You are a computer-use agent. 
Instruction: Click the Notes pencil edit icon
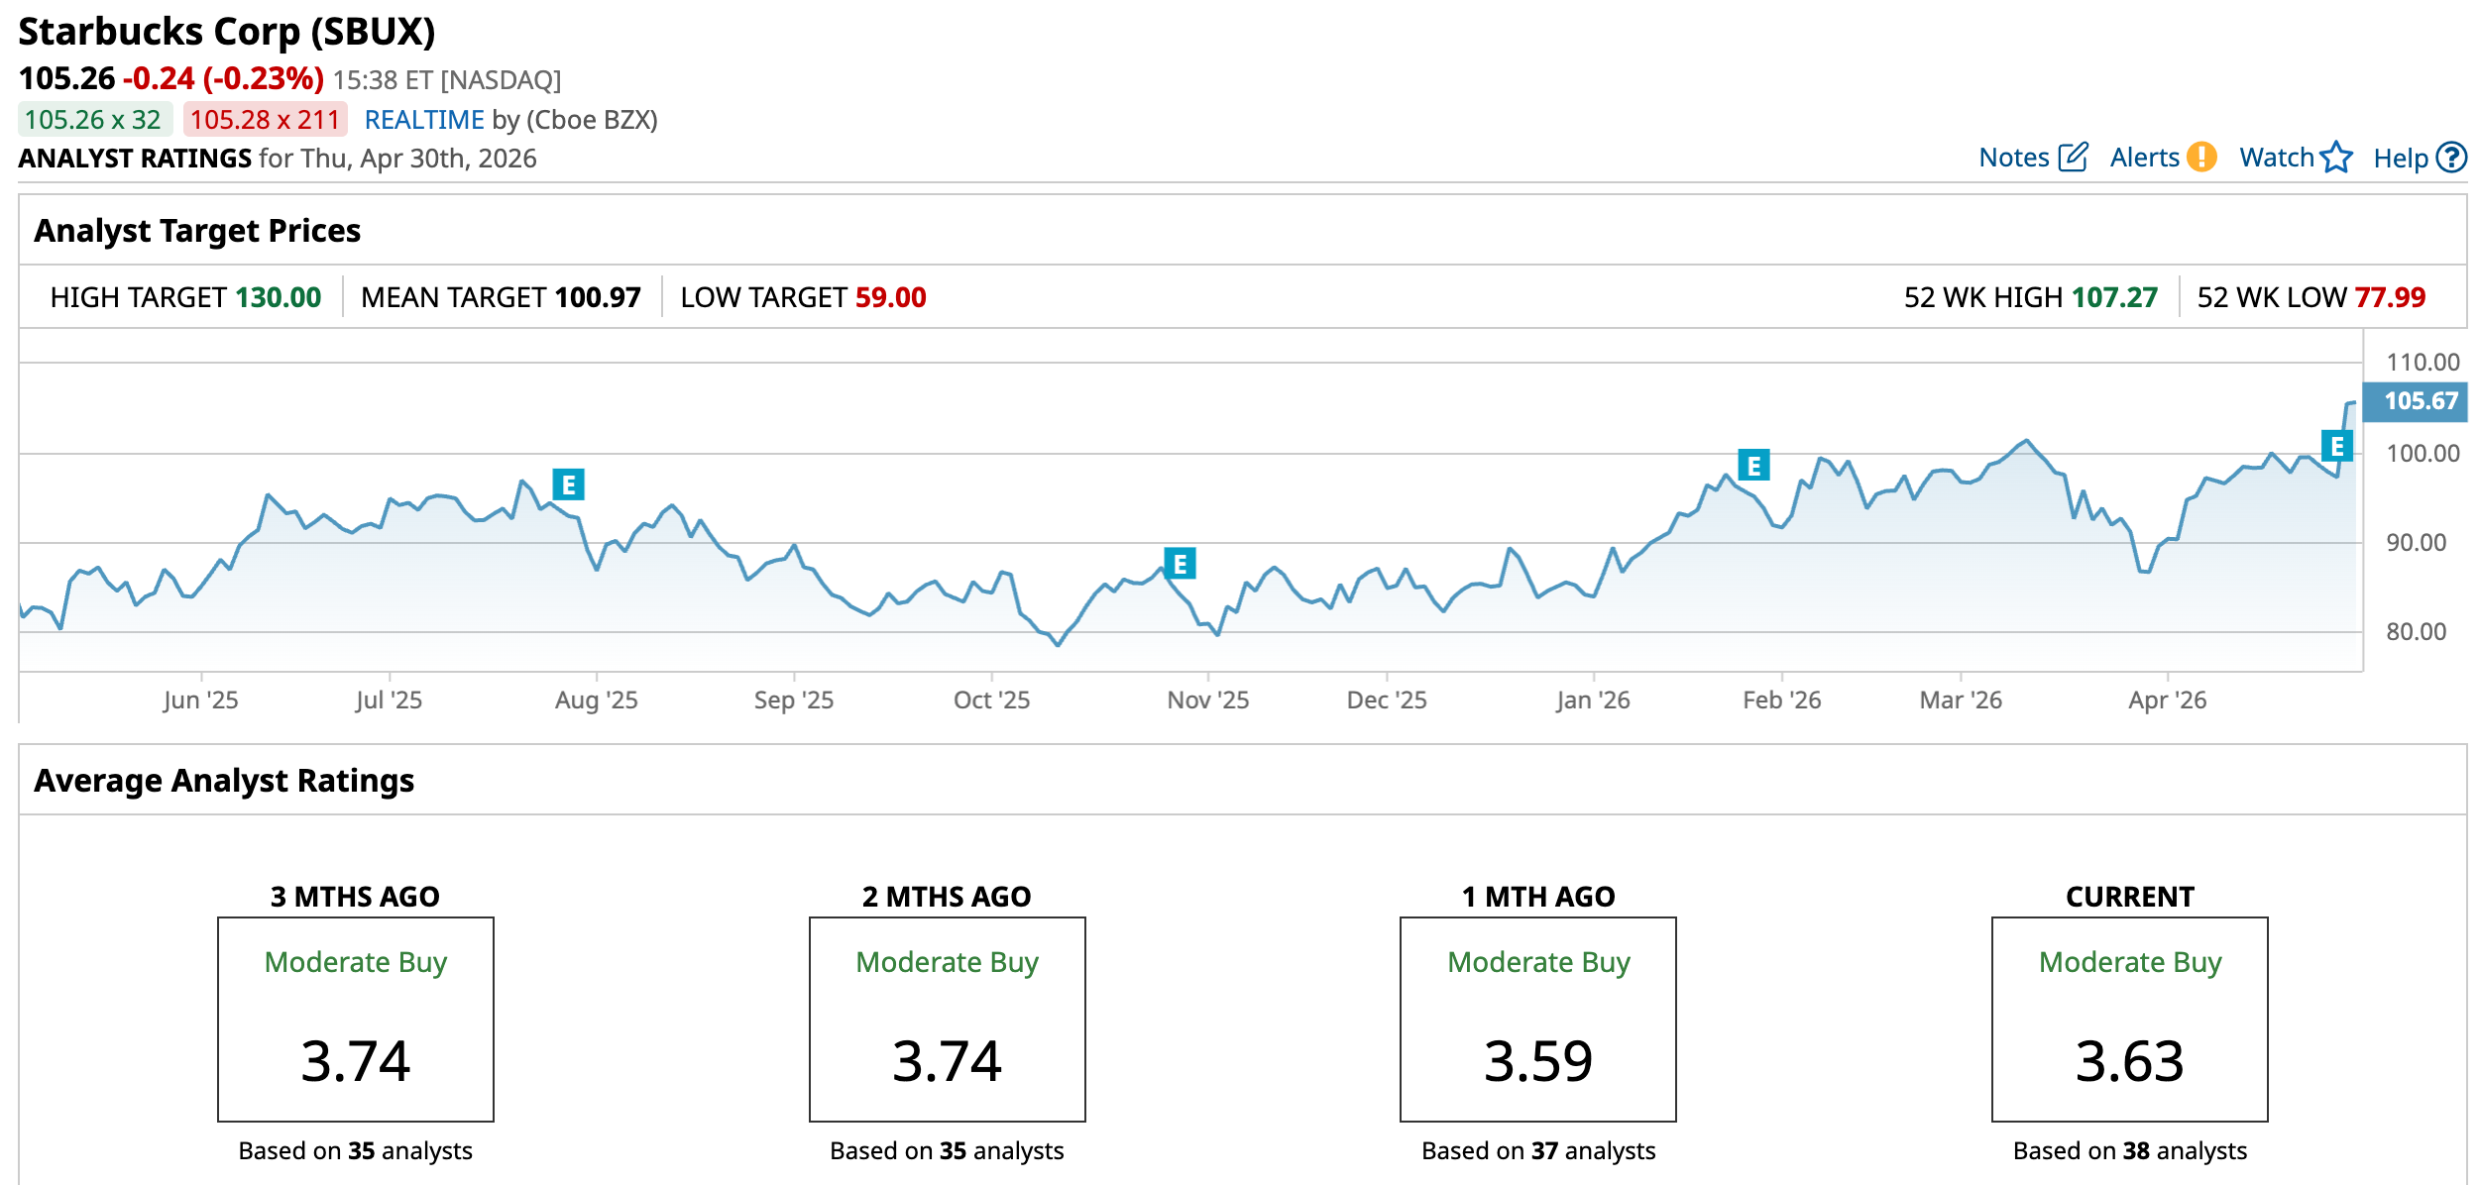(x=2073, y=158)
